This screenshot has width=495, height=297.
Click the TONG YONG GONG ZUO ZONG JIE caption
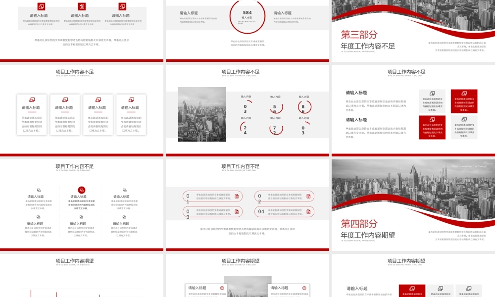[x=469, y=166]
